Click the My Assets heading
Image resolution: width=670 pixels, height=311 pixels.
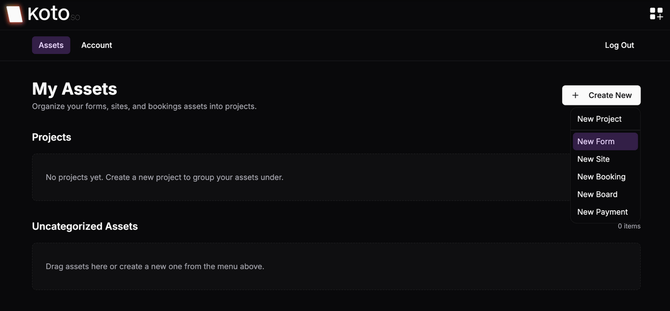(x=75, y=89)
